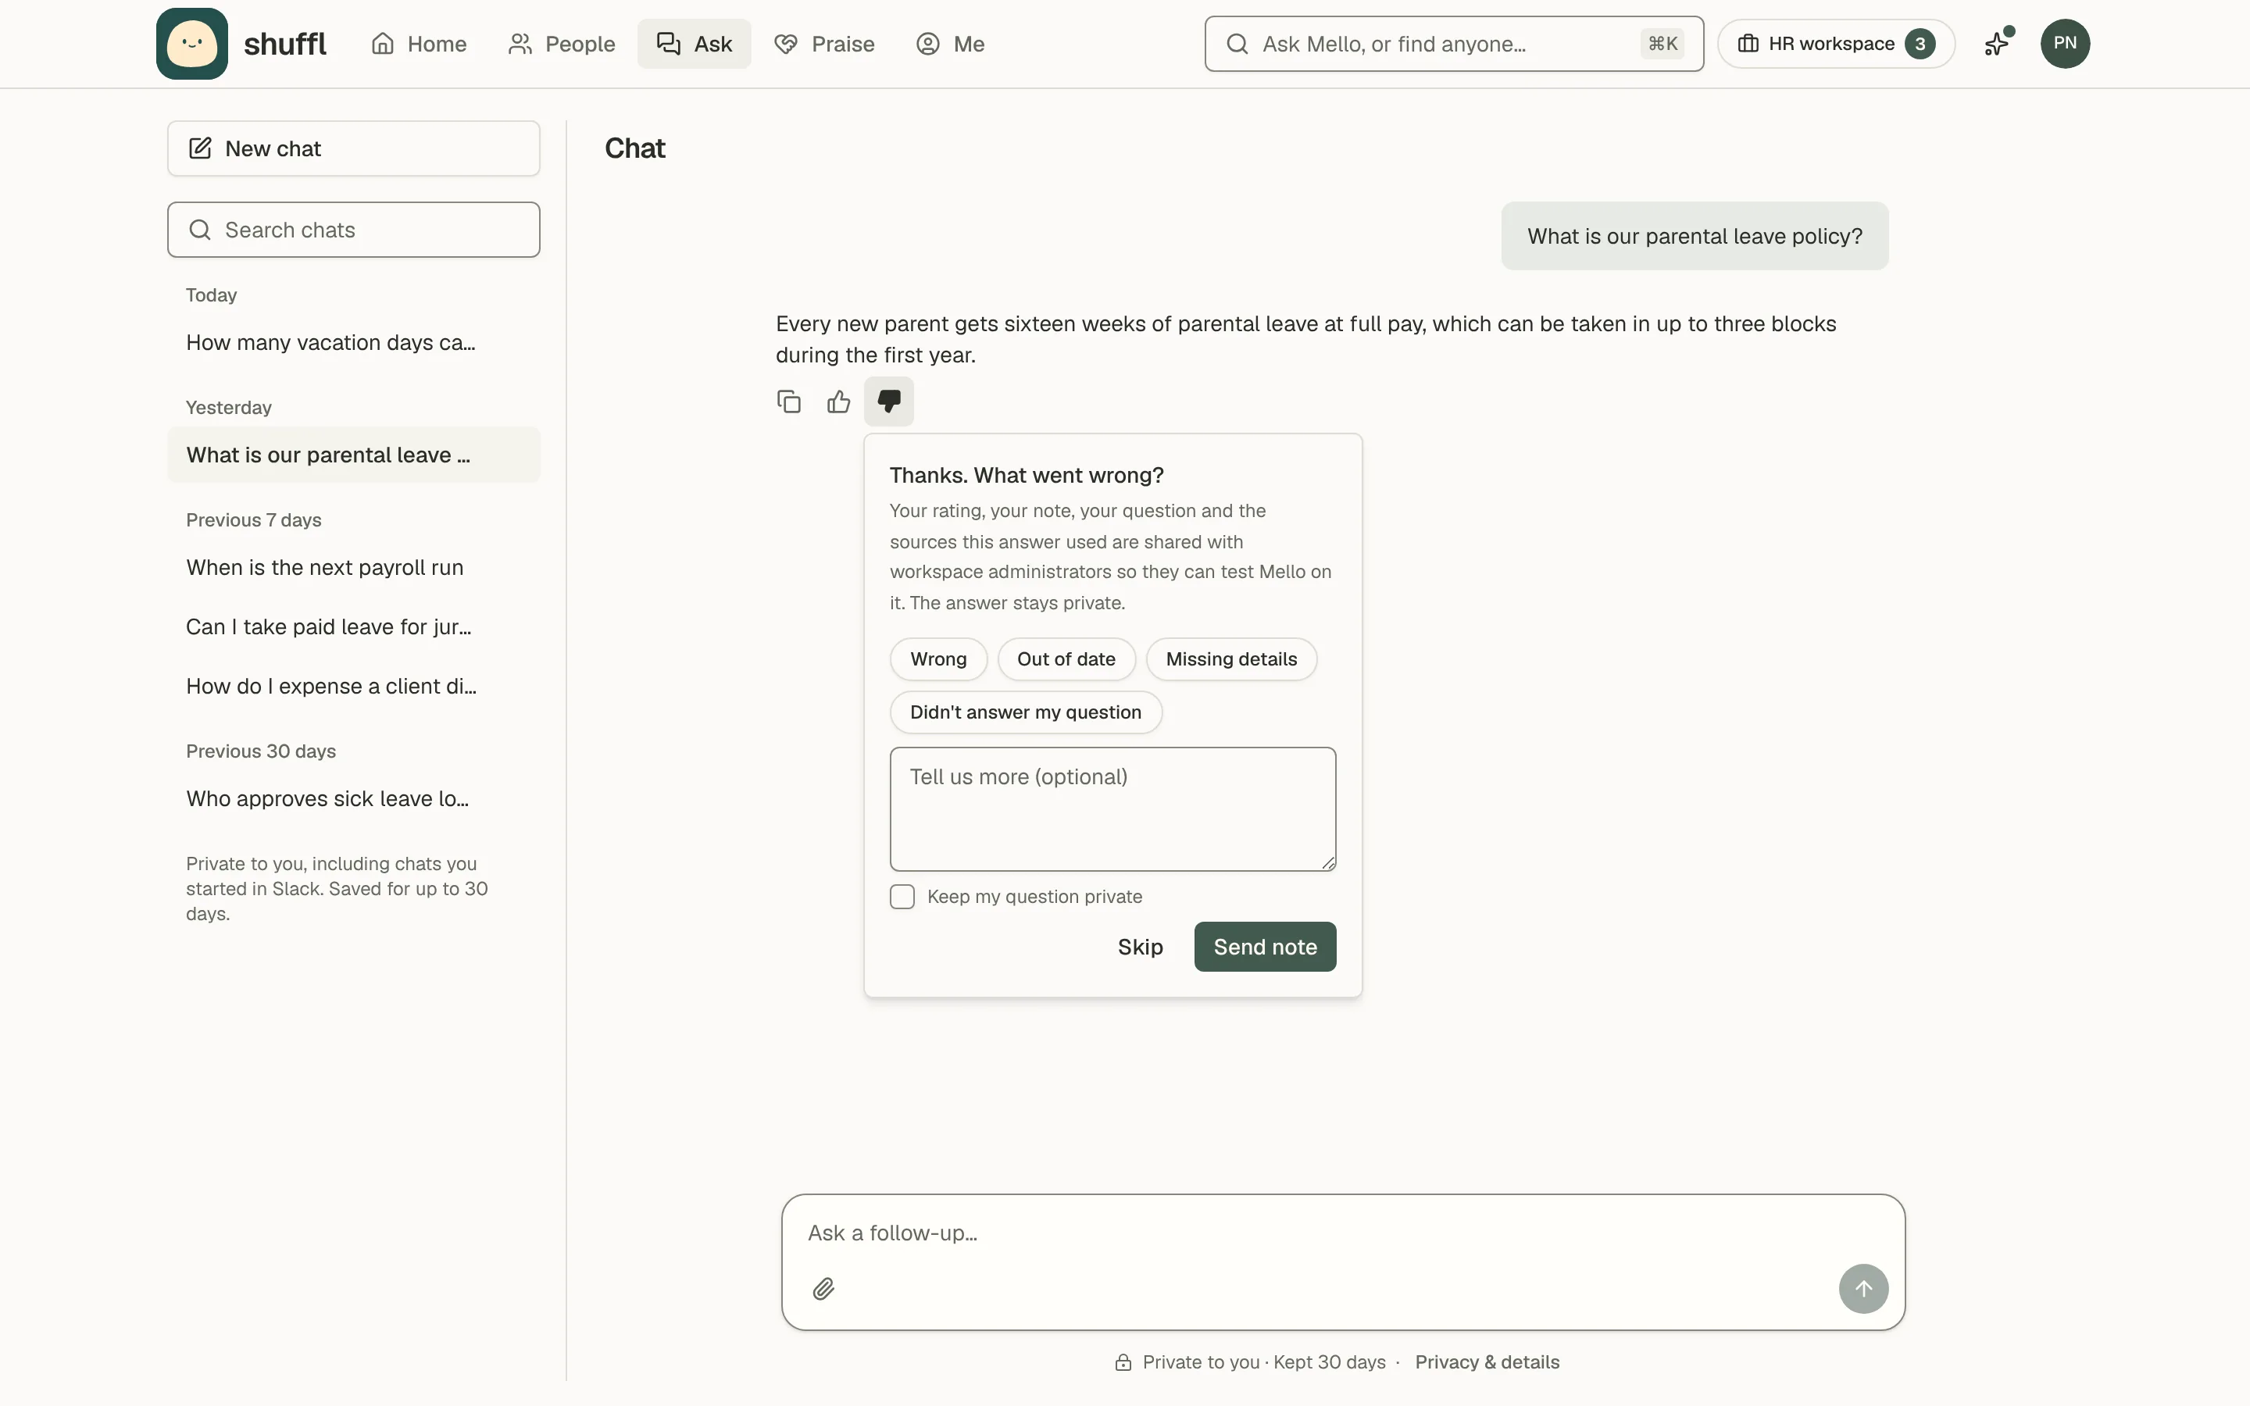The image size is (2250, 1406).
Task: Open the Privacy & details link
Action: [x=1487, y=1362]
